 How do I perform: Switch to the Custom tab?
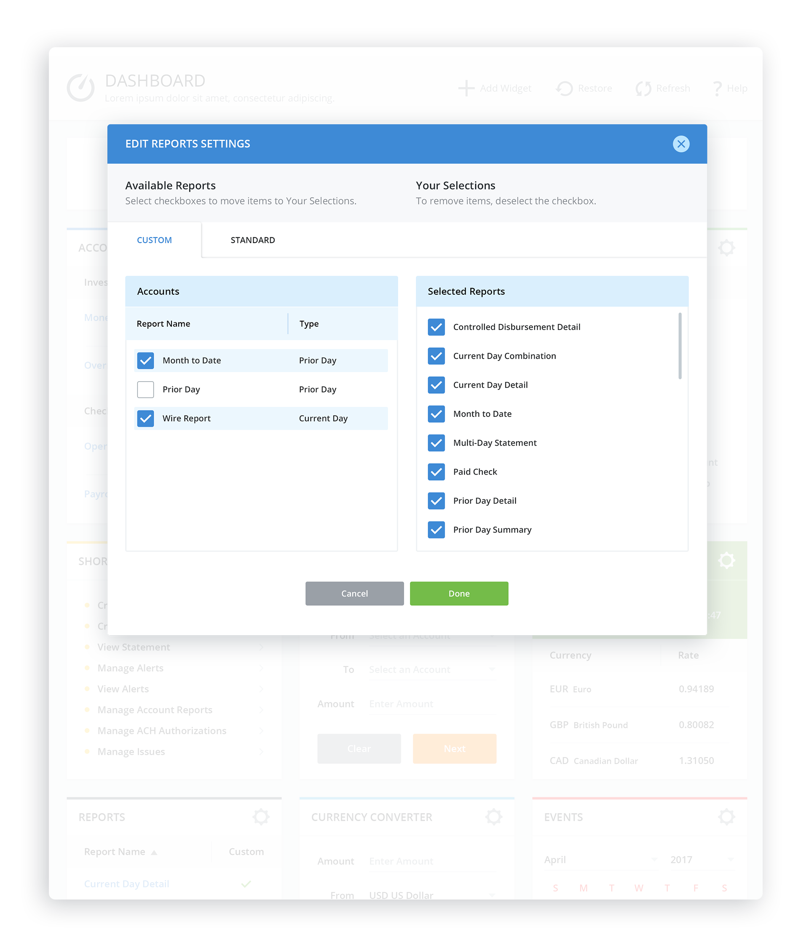click(154, 240)
